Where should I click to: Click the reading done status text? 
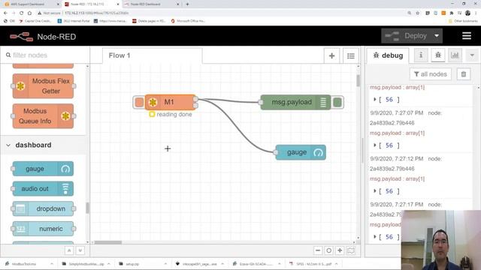pos(174,114)
